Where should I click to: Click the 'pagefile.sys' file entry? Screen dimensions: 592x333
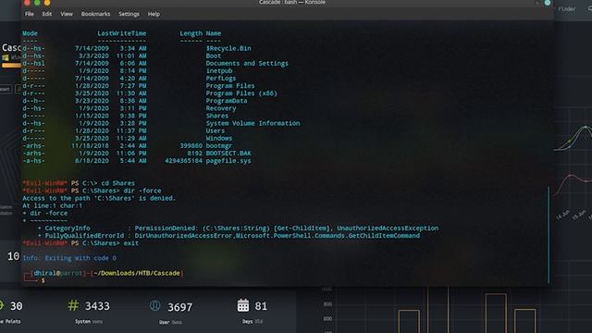[228, 161]
